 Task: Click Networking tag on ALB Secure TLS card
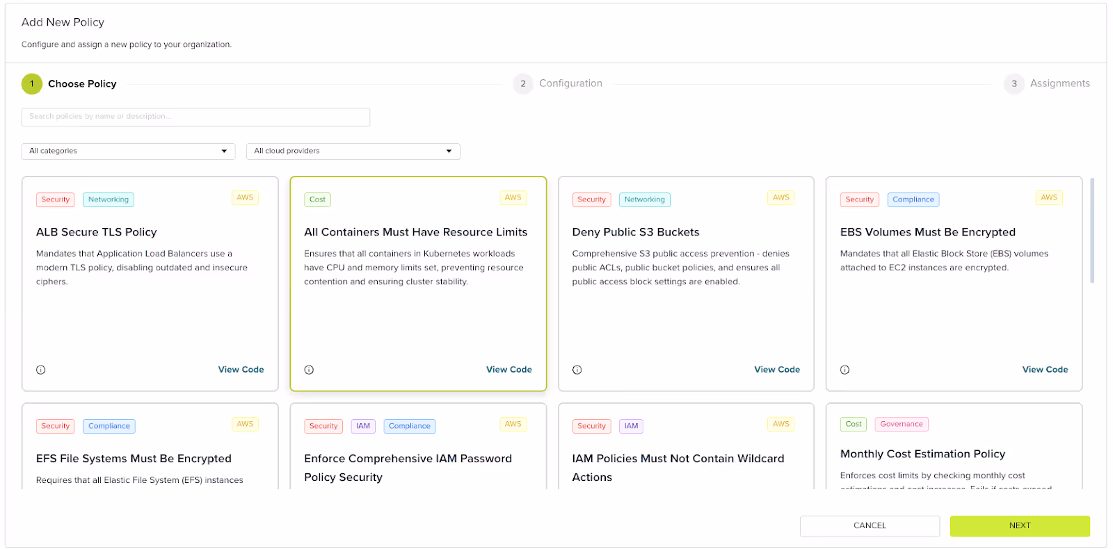pyautogui.click(x=109, y=199)
